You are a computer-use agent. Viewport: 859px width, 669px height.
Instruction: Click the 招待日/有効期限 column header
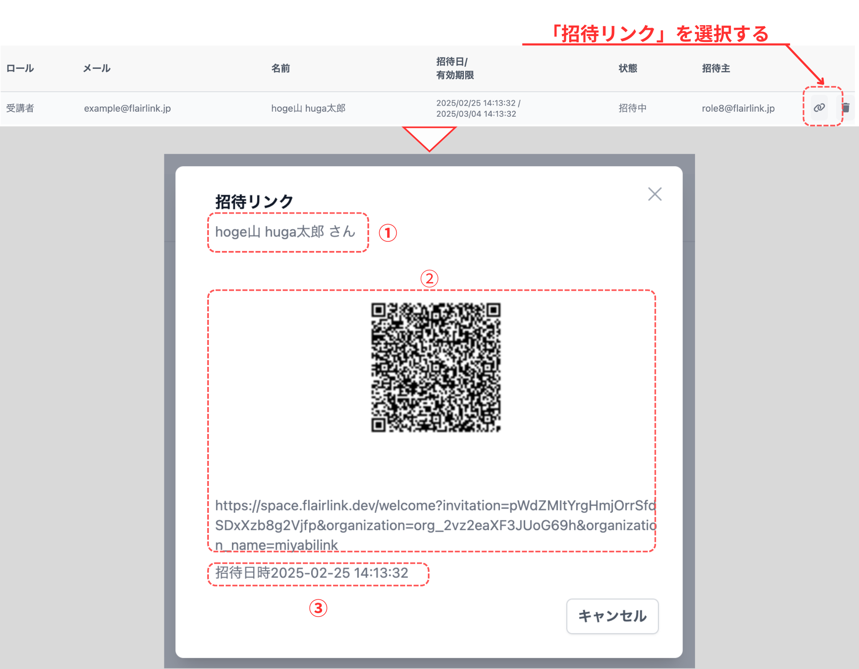click(455, 68)
